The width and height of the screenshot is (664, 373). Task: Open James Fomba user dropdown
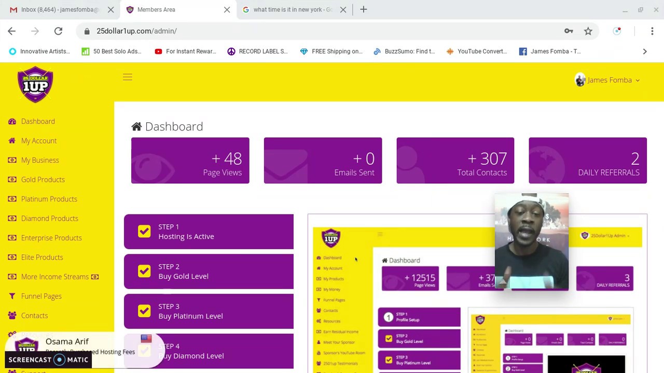(607, 80)
